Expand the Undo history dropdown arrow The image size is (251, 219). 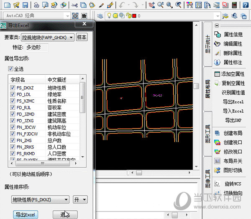[129, 5]
